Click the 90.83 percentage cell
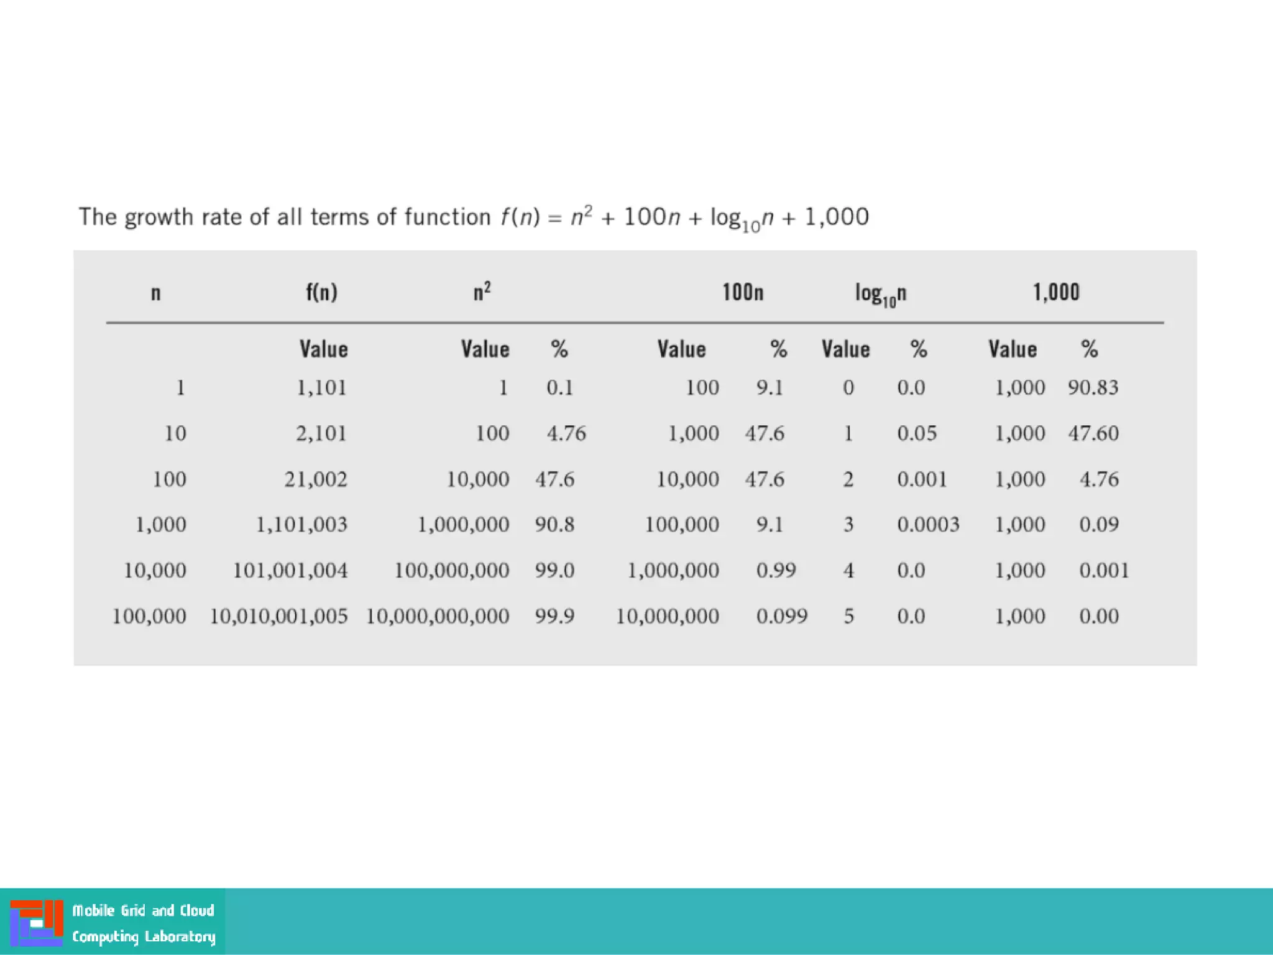 [x=1093, y=388]
